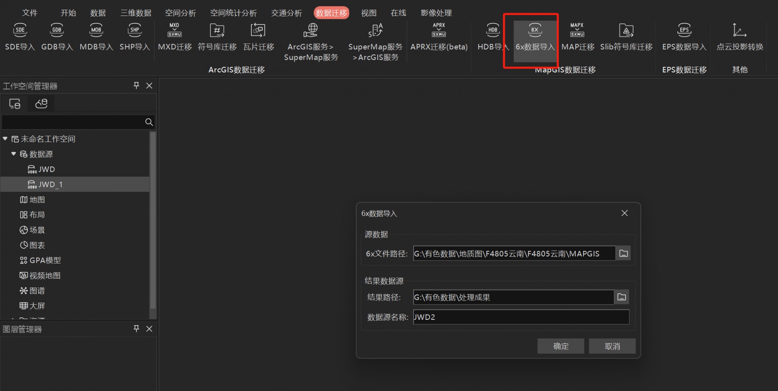The height and width of the screenshot is (391, 778).
Task: Collapse the 数据源 tree node
Action: click(14, 154)
